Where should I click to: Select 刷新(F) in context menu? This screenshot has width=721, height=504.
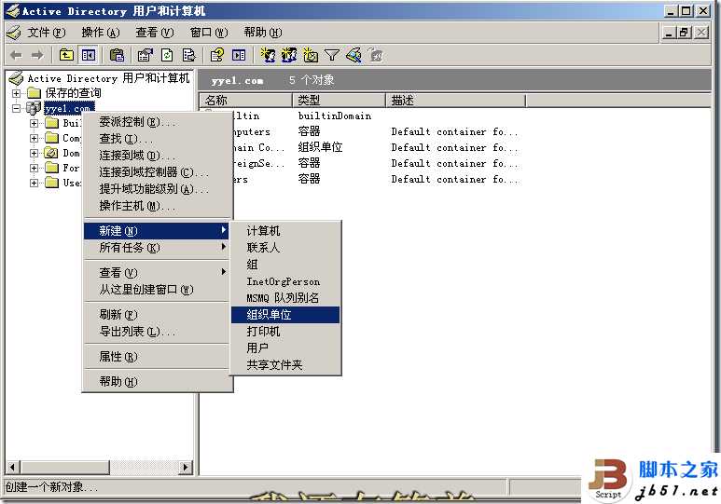pos(157,314)
